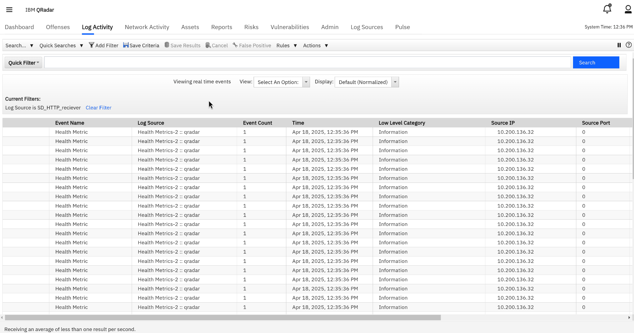Viewport: 634px width, 333px height.
Task: Click the scroll right arrow
Action: click(629, 318)
